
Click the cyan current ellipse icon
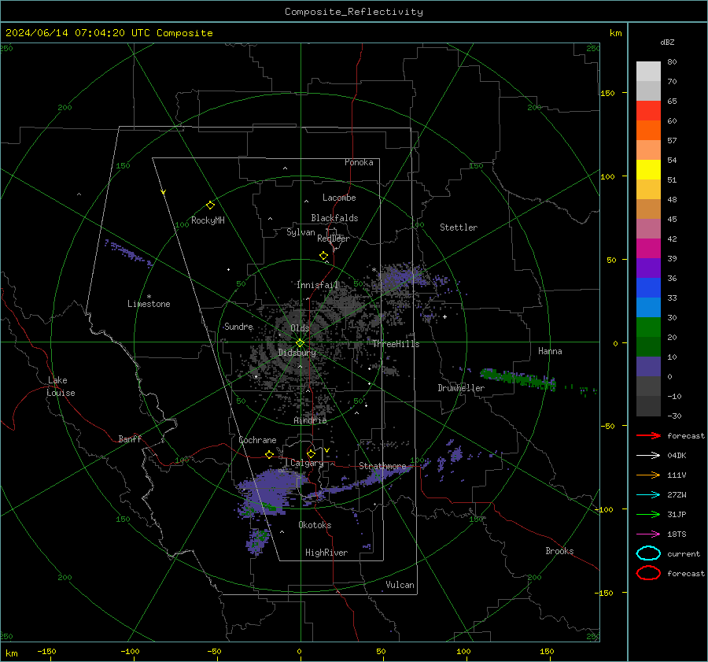point(648,553)
